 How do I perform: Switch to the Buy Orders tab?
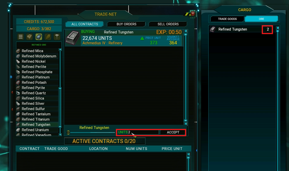[x=126, y=24]
